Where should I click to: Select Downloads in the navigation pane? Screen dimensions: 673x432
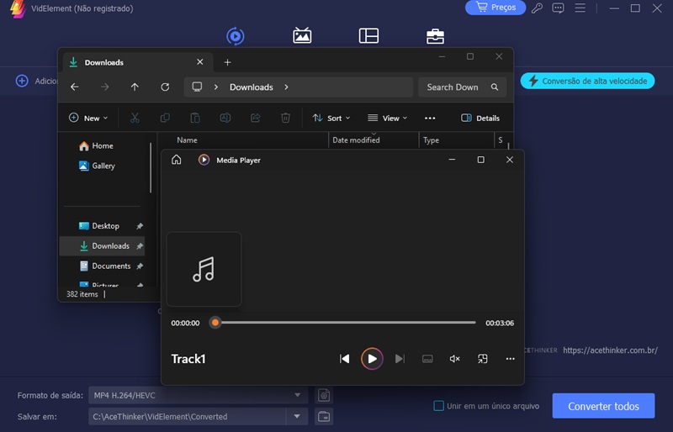tap(110, 246)
